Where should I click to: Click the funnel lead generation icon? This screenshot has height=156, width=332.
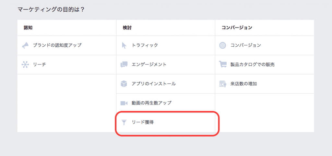point(124,122)
